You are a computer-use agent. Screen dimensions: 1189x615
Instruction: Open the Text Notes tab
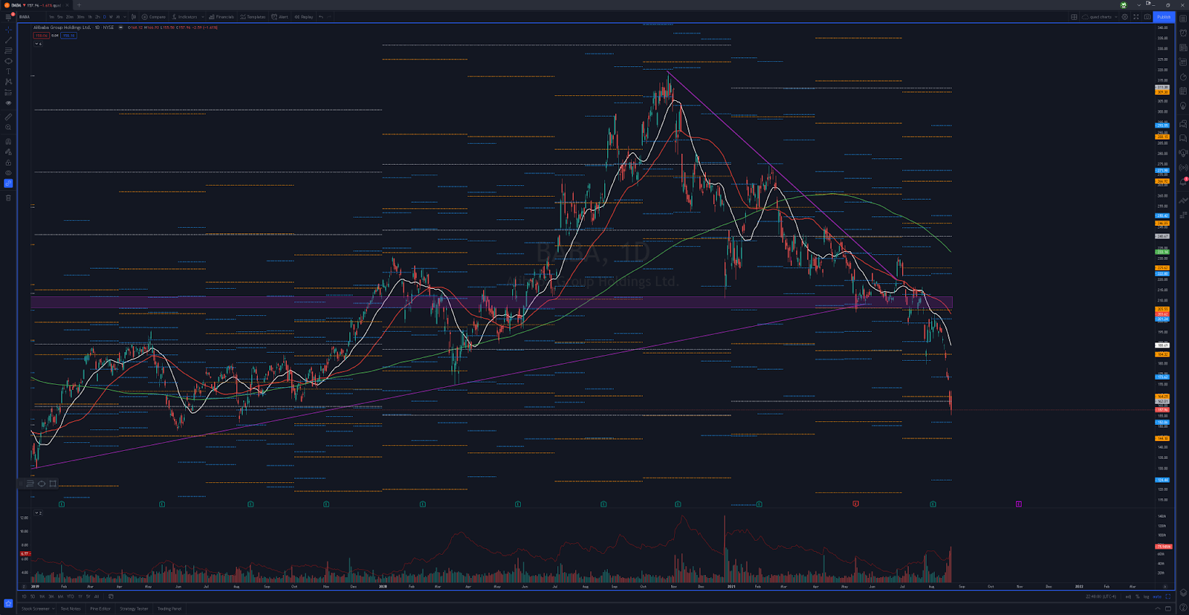click(71, 608)
